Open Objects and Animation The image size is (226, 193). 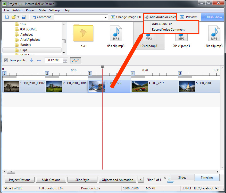(x=117, y=180)
